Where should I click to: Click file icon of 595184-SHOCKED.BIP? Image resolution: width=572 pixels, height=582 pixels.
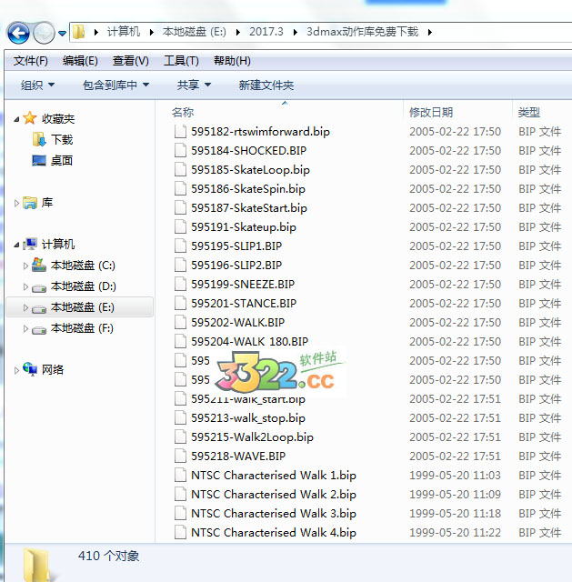point(180,150)
